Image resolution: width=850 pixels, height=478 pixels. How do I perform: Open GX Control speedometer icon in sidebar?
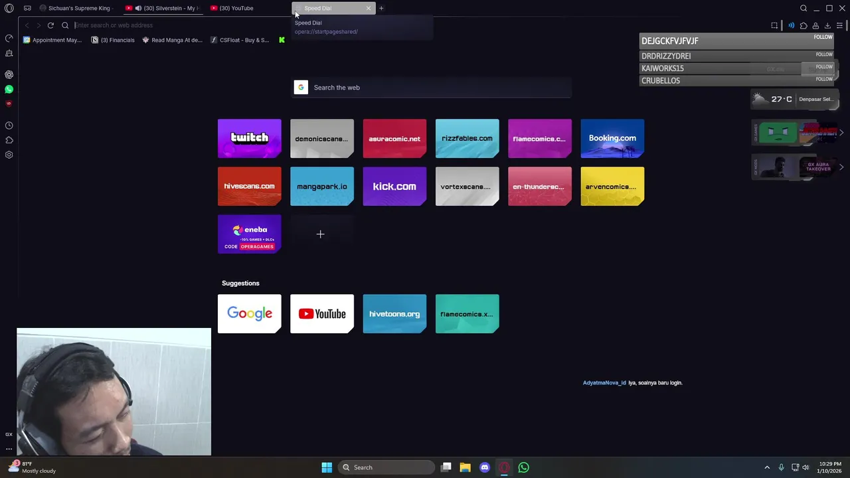9,39
